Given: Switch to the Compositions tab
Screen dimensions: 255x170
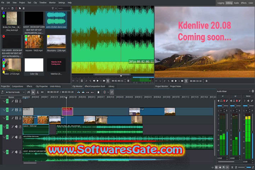Looking at the screenshot, I should pyautogui.click(x=18, y=86).
